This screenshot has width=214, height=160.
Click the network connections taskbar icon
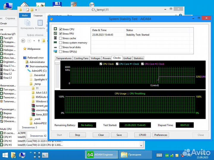pyautogui.click(x=37, y=155)
